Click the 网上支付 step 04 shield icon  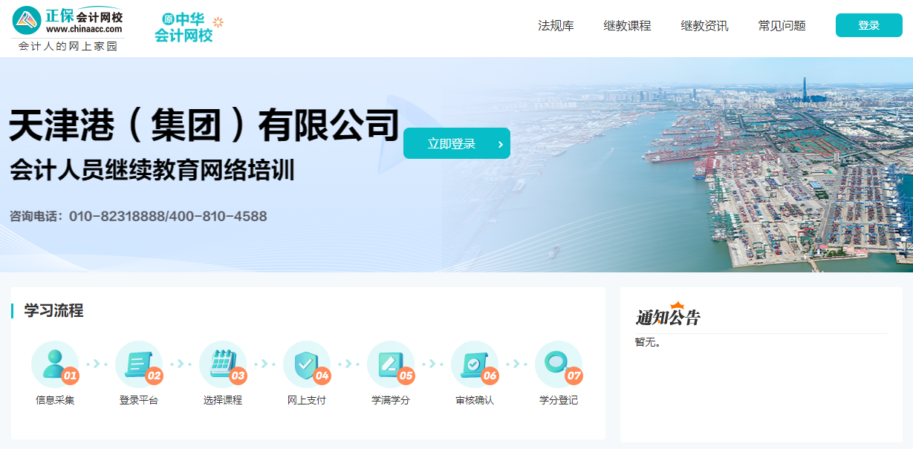[307, 364]
